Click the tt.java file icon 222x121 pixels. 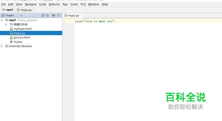(11, 42)
